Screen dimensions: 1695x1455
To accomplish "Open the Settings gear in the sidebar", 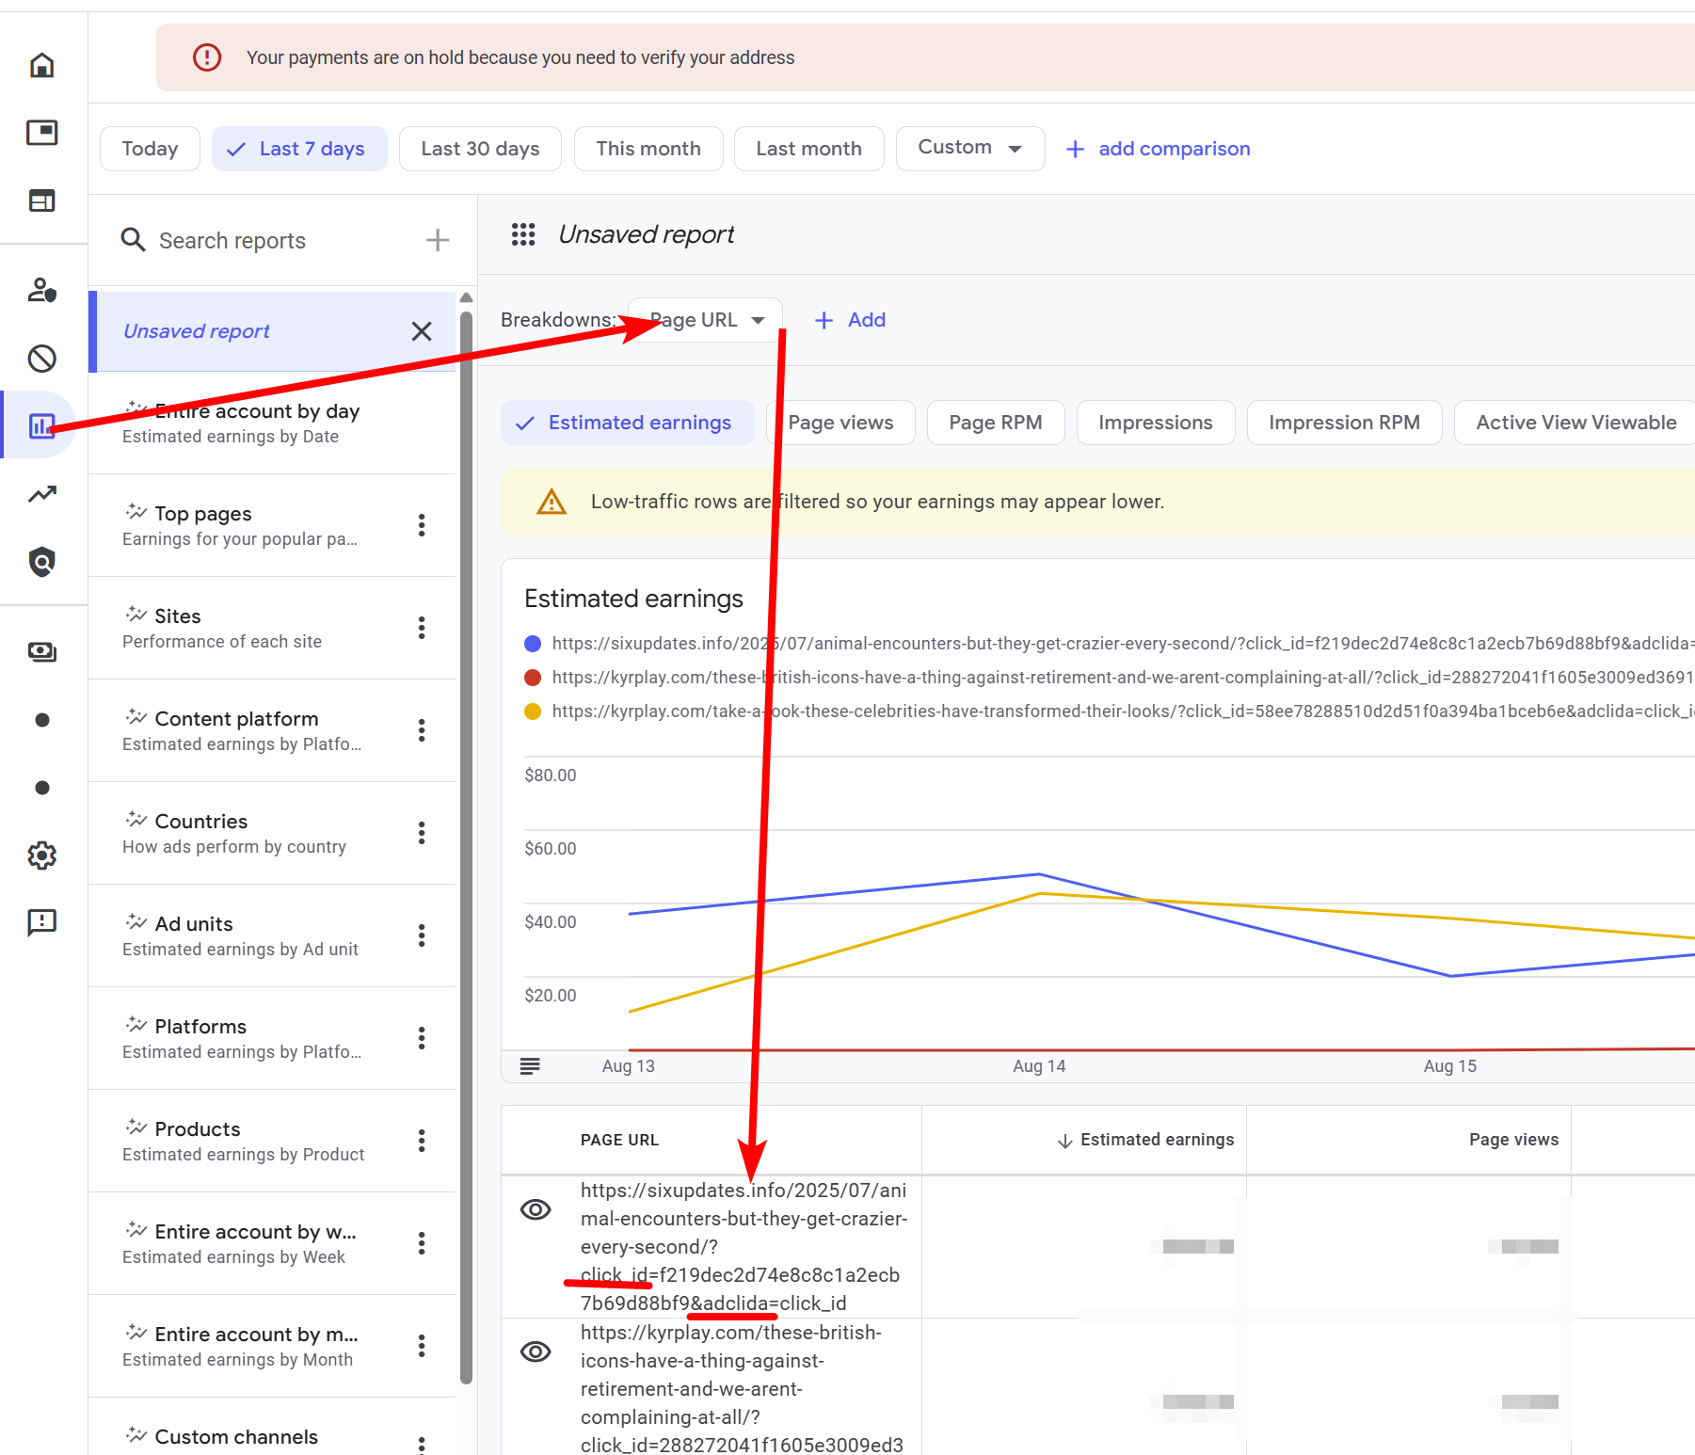I will coord(41,855).
